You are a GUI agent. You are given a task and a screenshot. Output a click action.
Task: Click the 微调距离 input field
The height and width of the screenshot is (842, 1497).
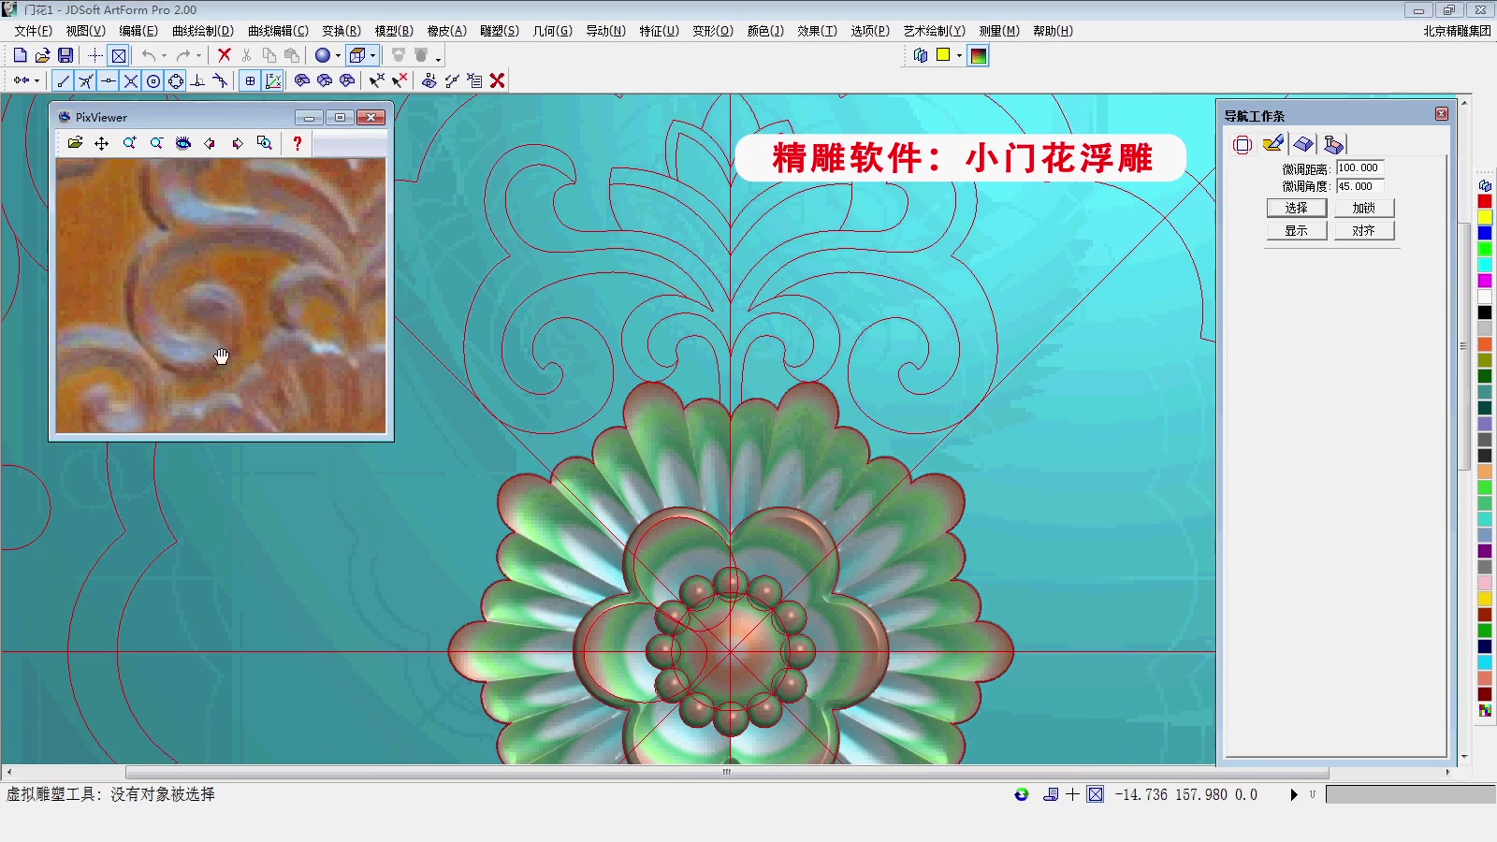click(1359, 168)
